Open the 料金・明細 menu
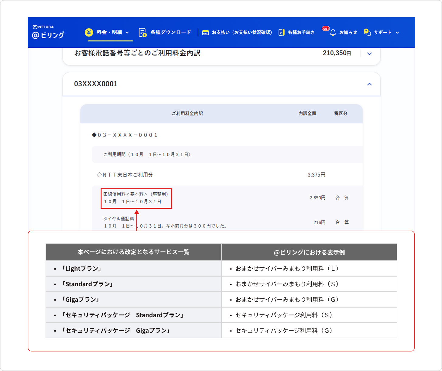442x371 pixels. click(x=109, y=32)
